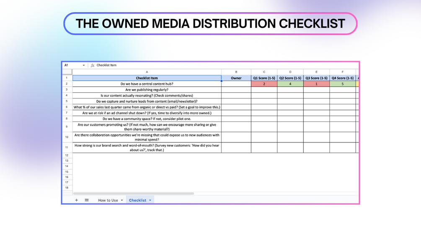Open the How to Use tab dropdown arrow

(122, 200)
